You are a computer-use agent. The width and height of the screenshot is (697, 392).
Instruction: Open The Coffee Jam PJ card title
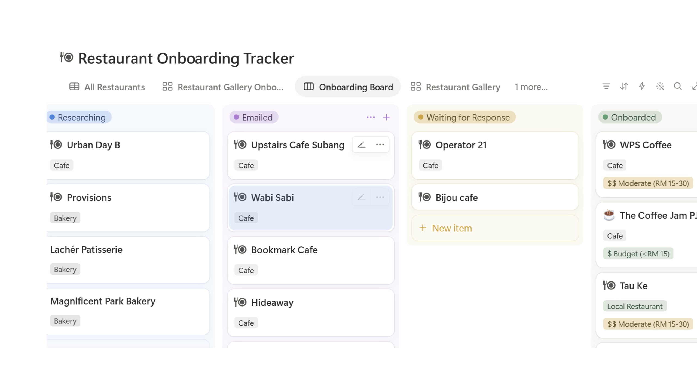tap(658, 215)
